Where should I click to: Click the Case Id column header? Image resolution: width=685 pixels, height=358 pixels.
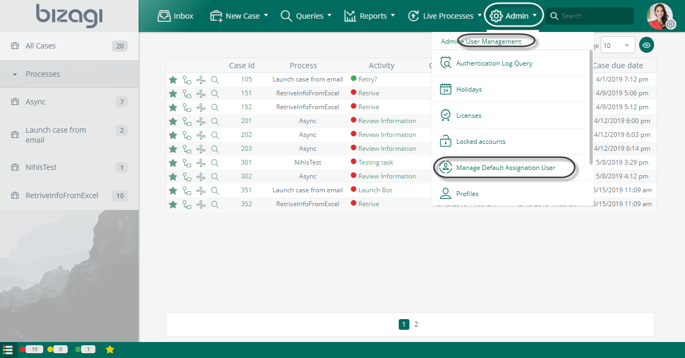[x=242, y=66]
